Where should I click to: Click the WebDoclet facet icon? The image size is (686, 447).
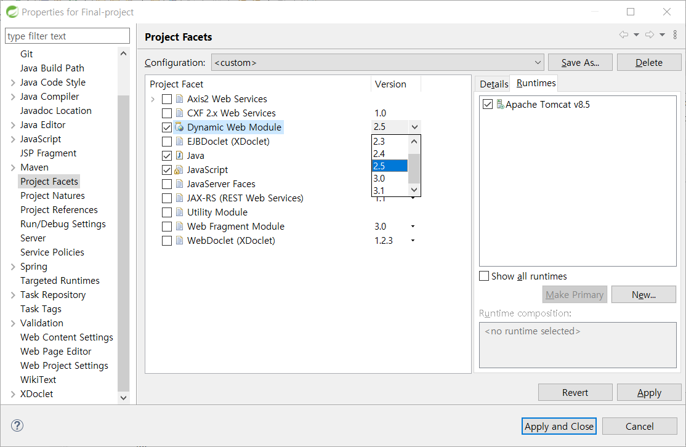179,240
